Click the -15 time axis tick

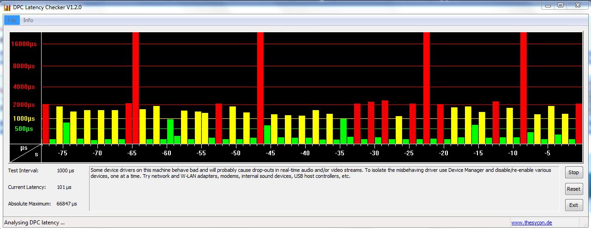pos(478,153)
